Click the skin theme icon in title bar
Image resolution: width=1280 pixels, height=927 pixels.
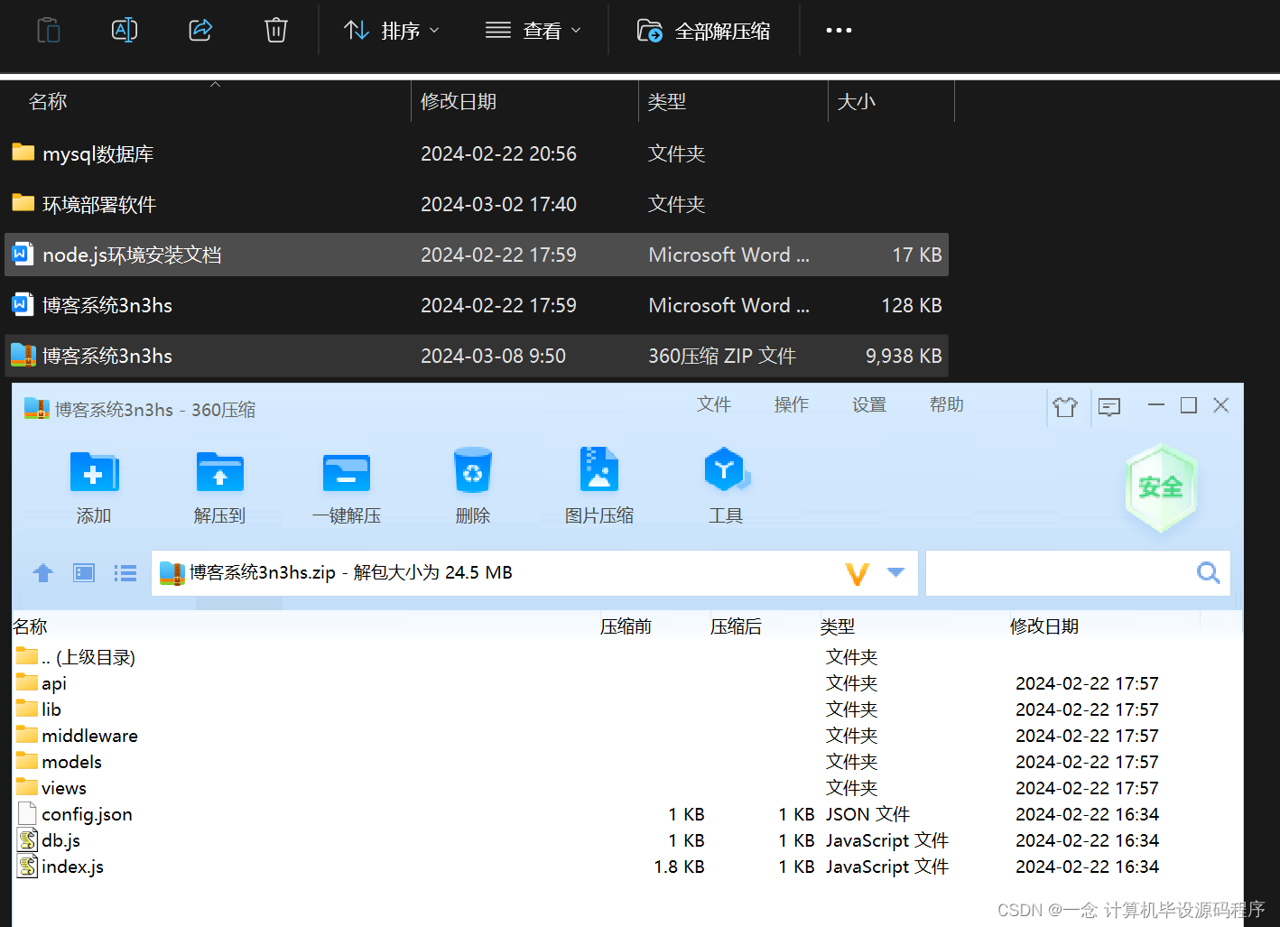tap(1065, 406)
